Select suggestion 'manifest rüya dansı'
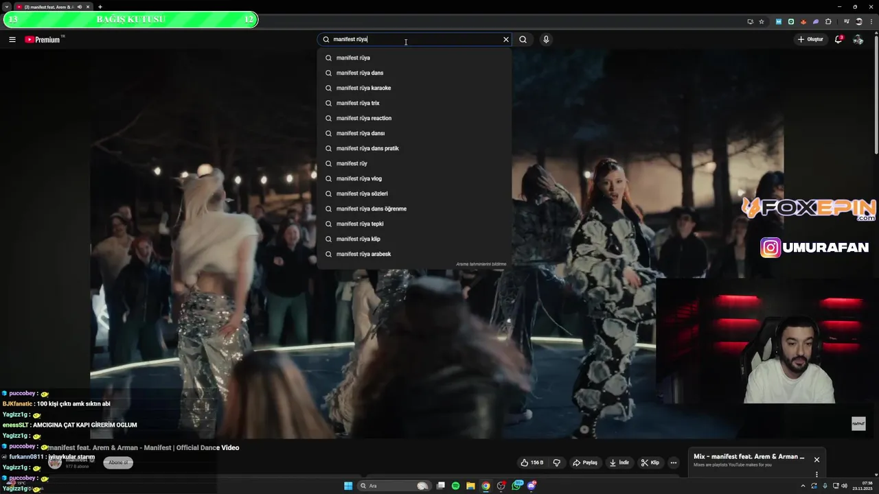879x494 pixels. [414, 133]
